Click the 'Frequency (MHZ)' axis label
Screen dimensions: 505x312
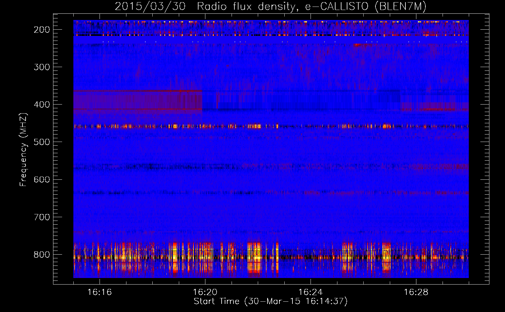point(23,150)
